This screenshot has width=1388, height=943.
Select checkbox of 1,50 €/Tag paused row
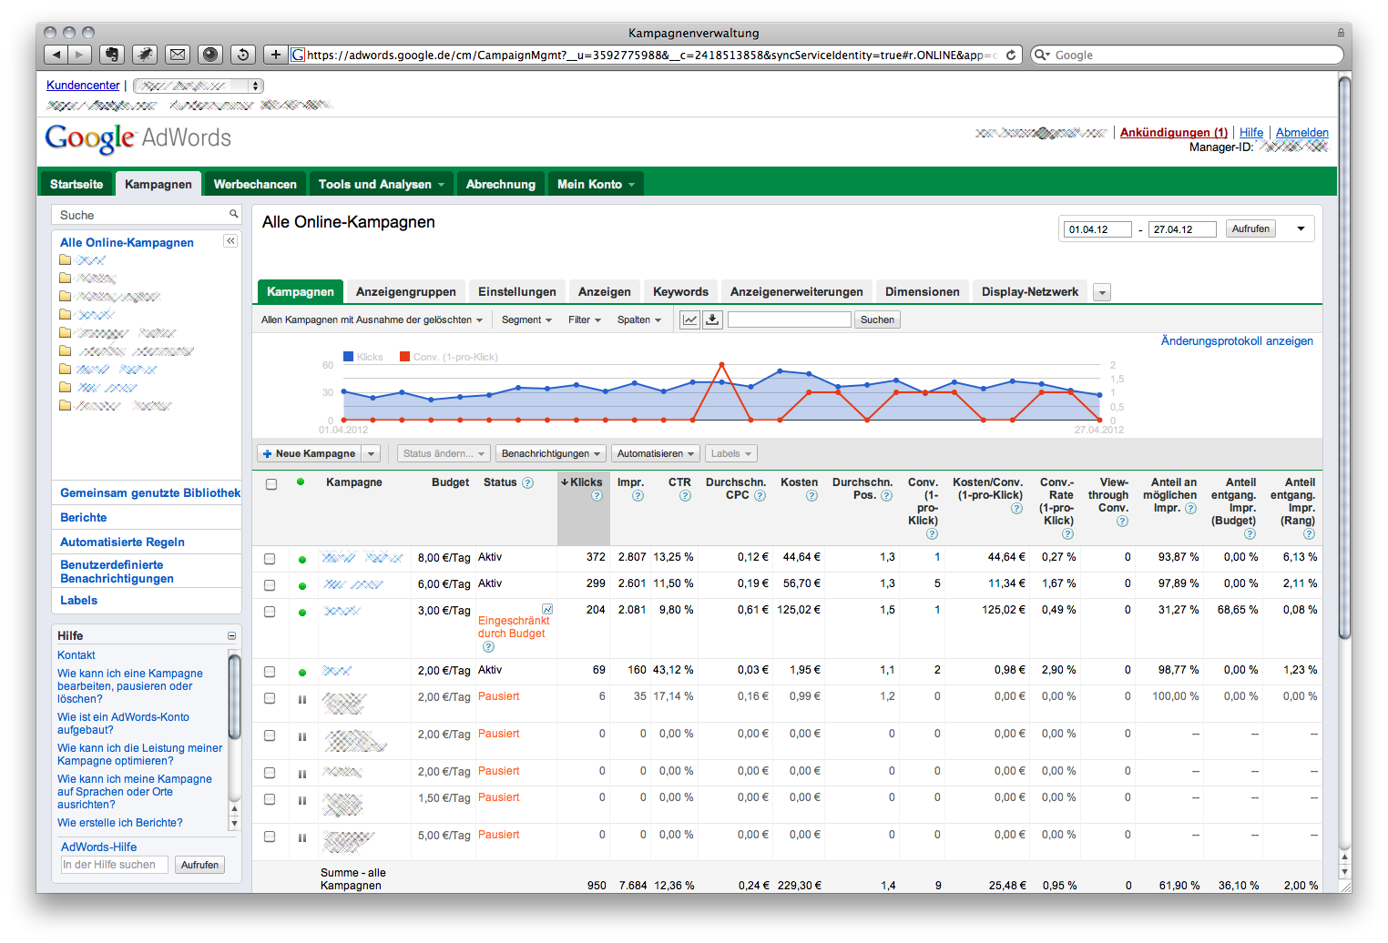tap(270, 799)
